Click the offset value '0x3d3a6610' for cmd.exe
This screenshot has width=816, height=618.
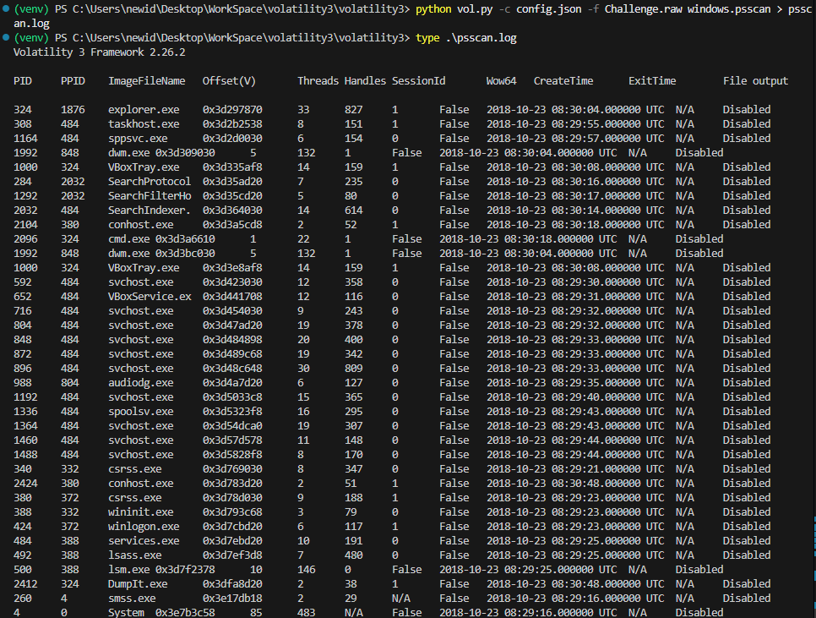185,239
